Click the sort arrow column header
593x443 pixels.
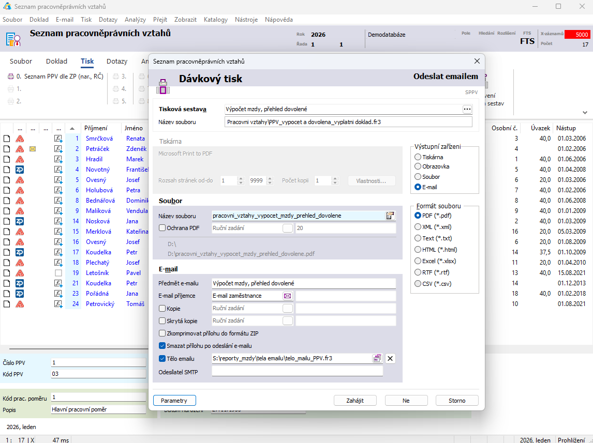pyautogui.click(x=72, y=128)
